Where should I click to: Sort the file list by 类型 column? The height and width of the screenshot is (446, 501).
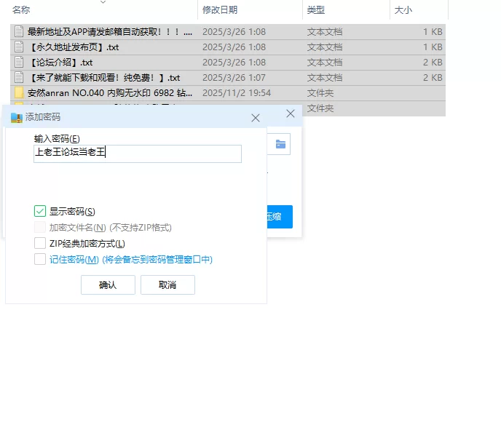pyautogui.click(x=316, y=10)
